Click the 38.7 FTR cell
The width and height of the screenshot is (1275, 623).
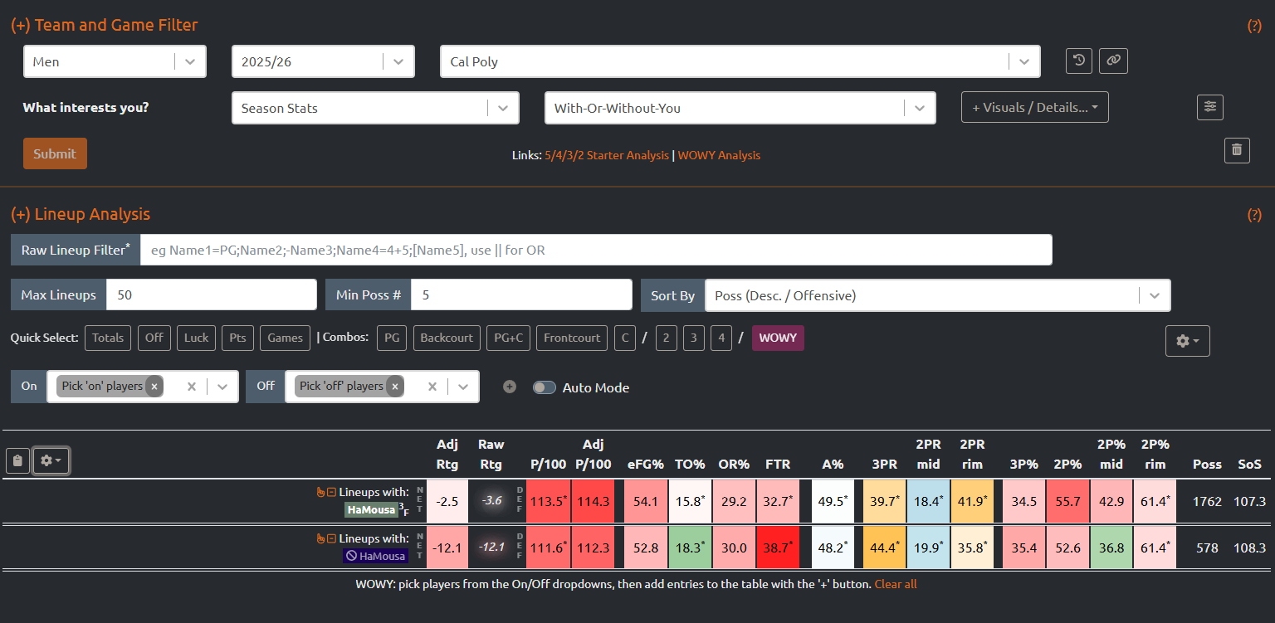coord(779,548)
